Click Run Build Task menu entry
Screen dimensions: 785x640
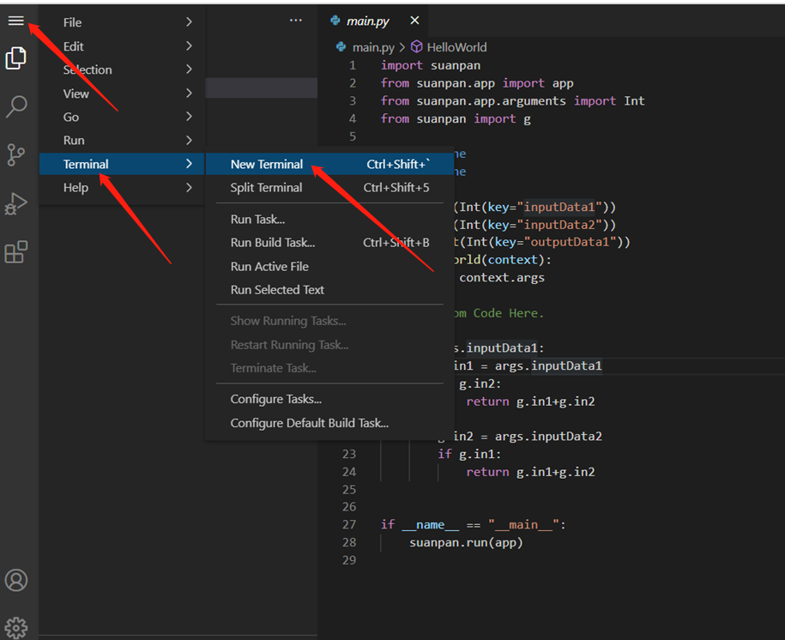[272, 243]
